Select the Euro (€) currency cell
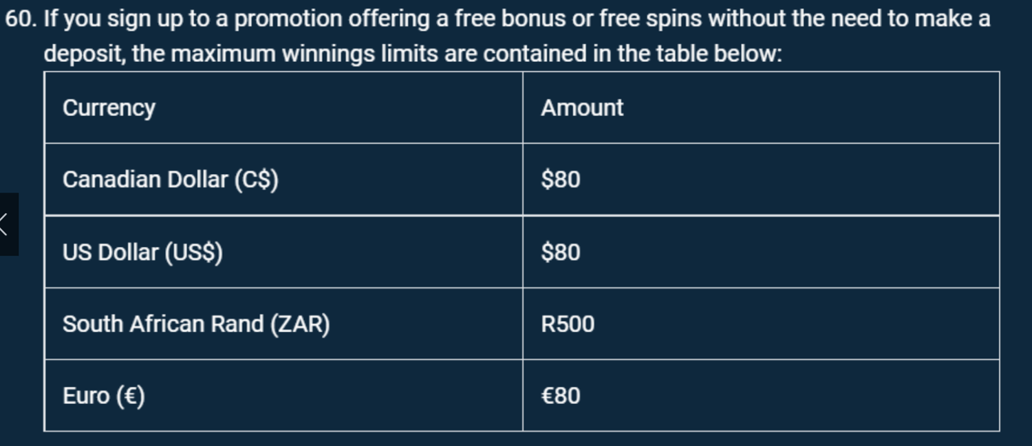The width and height of the screenshot is (1032, 446). [104, 396]
